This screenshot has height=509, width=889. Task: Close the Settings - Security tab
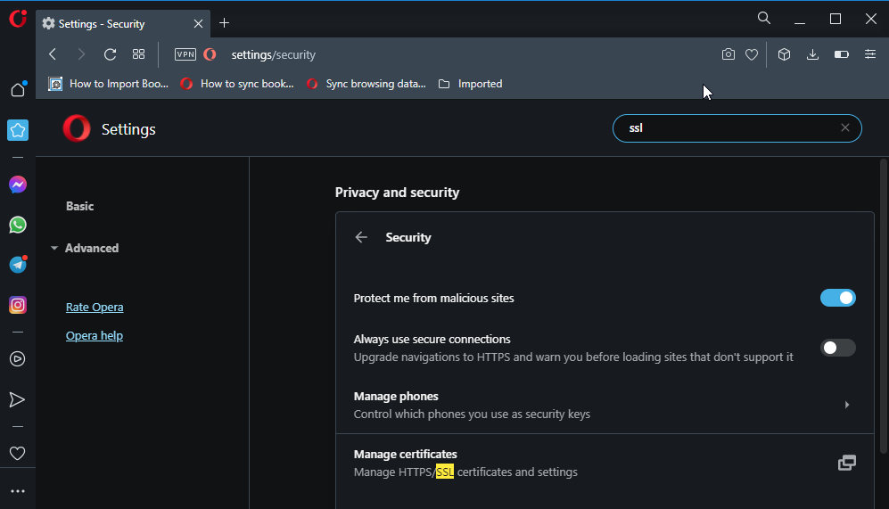[198, 24]
